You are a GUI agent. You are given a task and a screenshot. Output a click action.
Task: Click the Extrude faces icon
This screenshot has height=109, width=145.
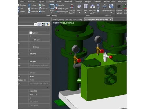[72, 7]
